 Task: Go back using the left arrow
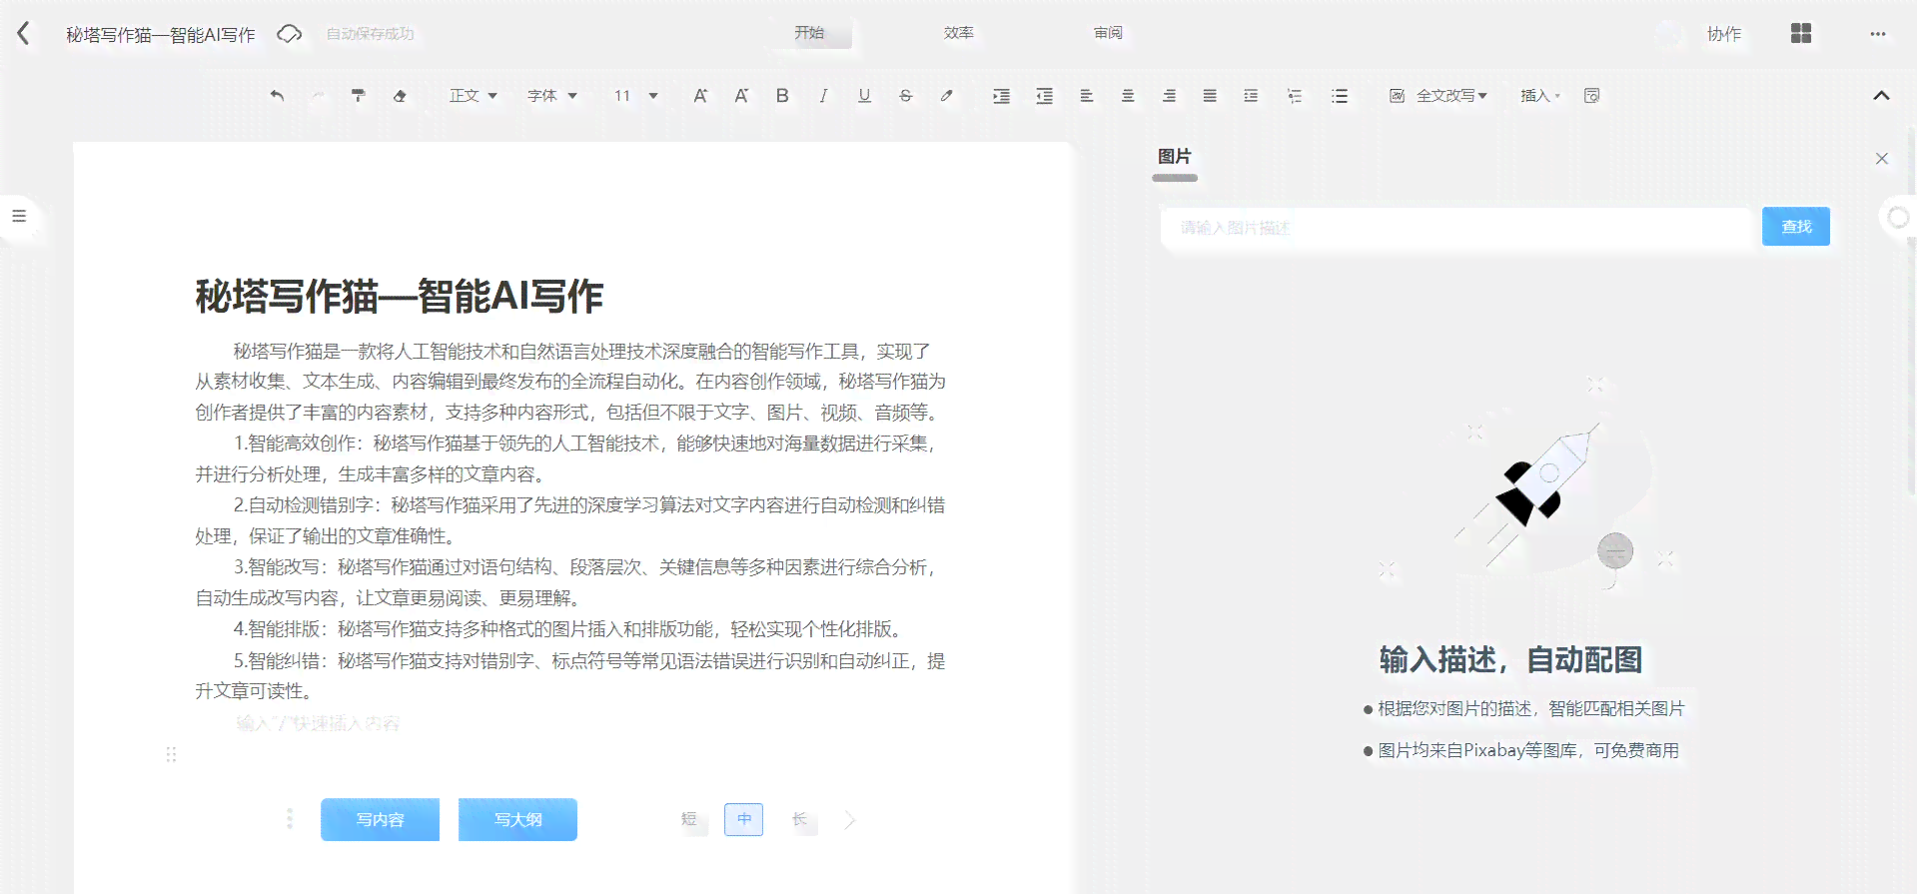point(24,34)
